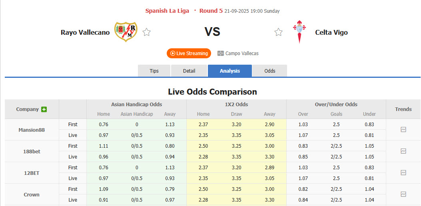Add a company with the green plus icon
The height and width of the screenshot is (206, 421).
(44, 109)
